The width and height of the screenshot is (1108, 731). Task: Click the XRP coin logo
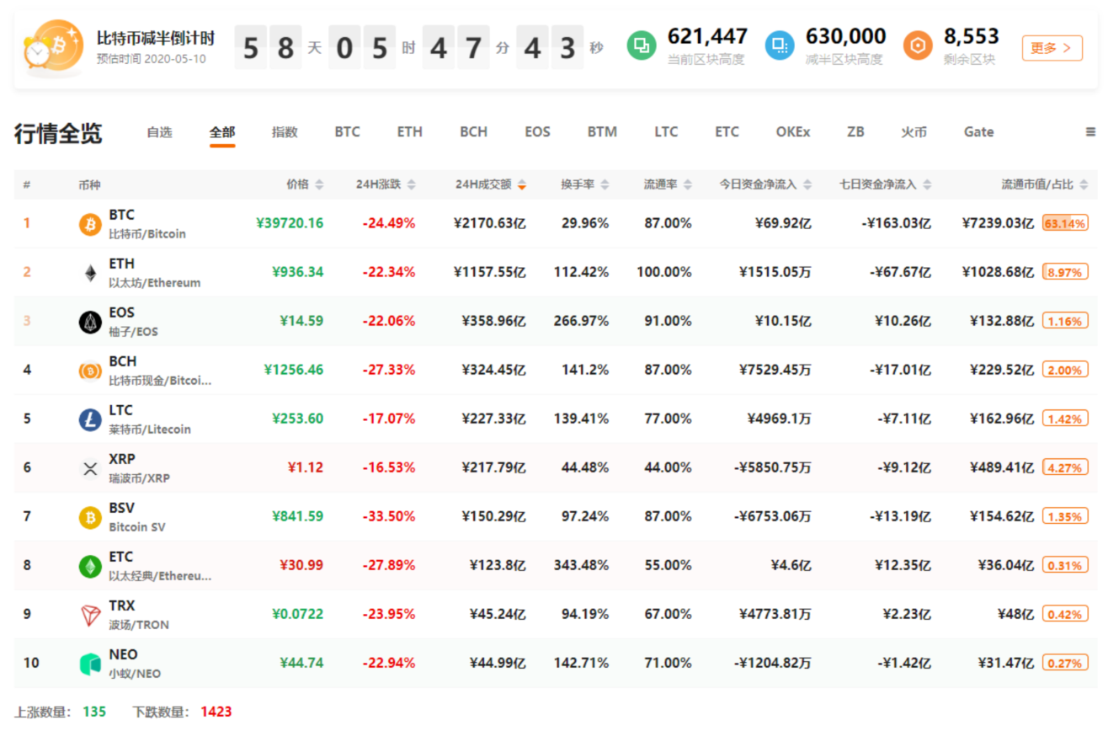[x=90, y=468]
